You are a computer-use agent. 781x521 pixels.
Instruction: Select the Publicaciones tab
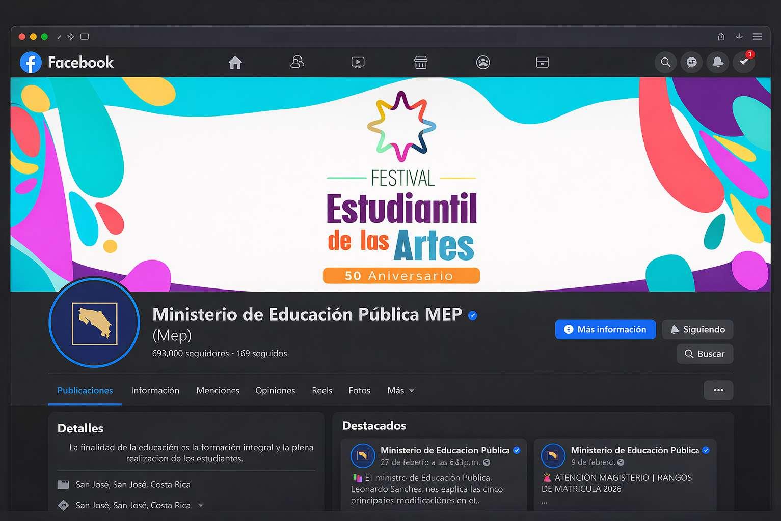85,391
